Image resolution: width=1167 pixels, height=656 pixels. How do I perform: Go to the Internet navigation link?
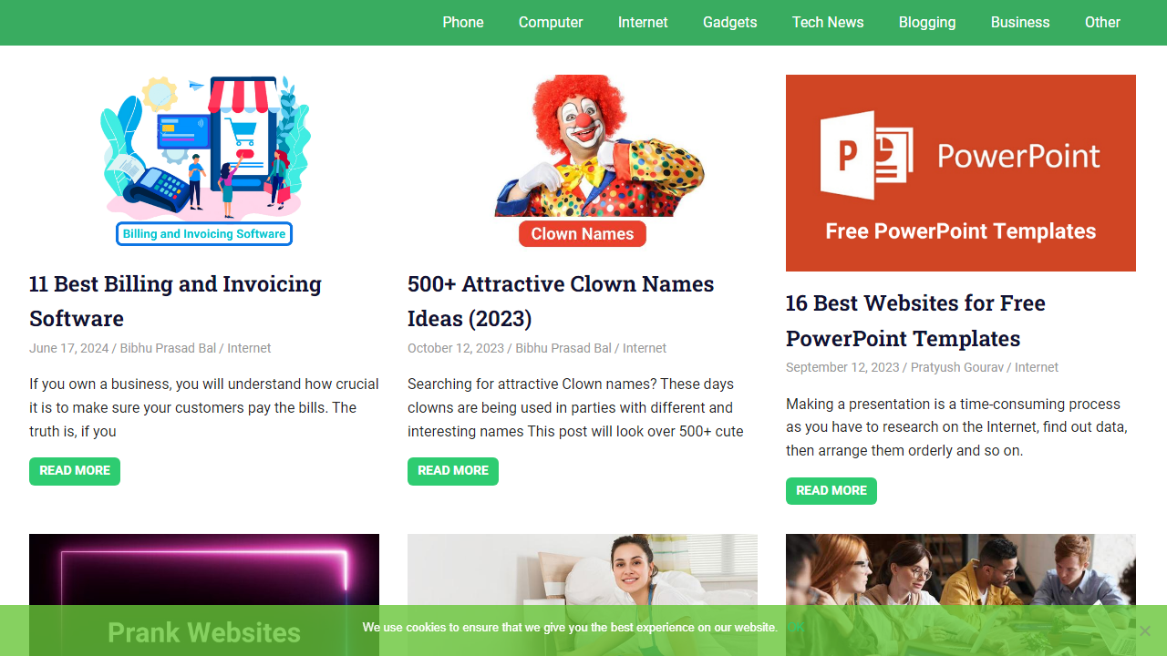643,22
